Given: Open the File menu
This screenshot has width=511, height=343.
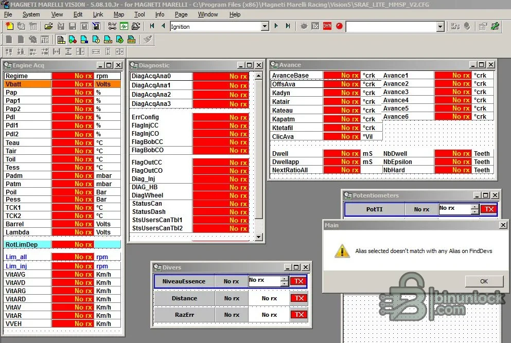Looking at the screenshot, I should click(x=8, y=14).
